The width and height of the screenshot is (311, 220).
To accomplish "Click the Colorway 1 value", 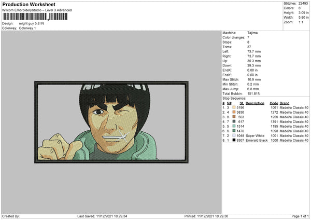I will [27, 28].
